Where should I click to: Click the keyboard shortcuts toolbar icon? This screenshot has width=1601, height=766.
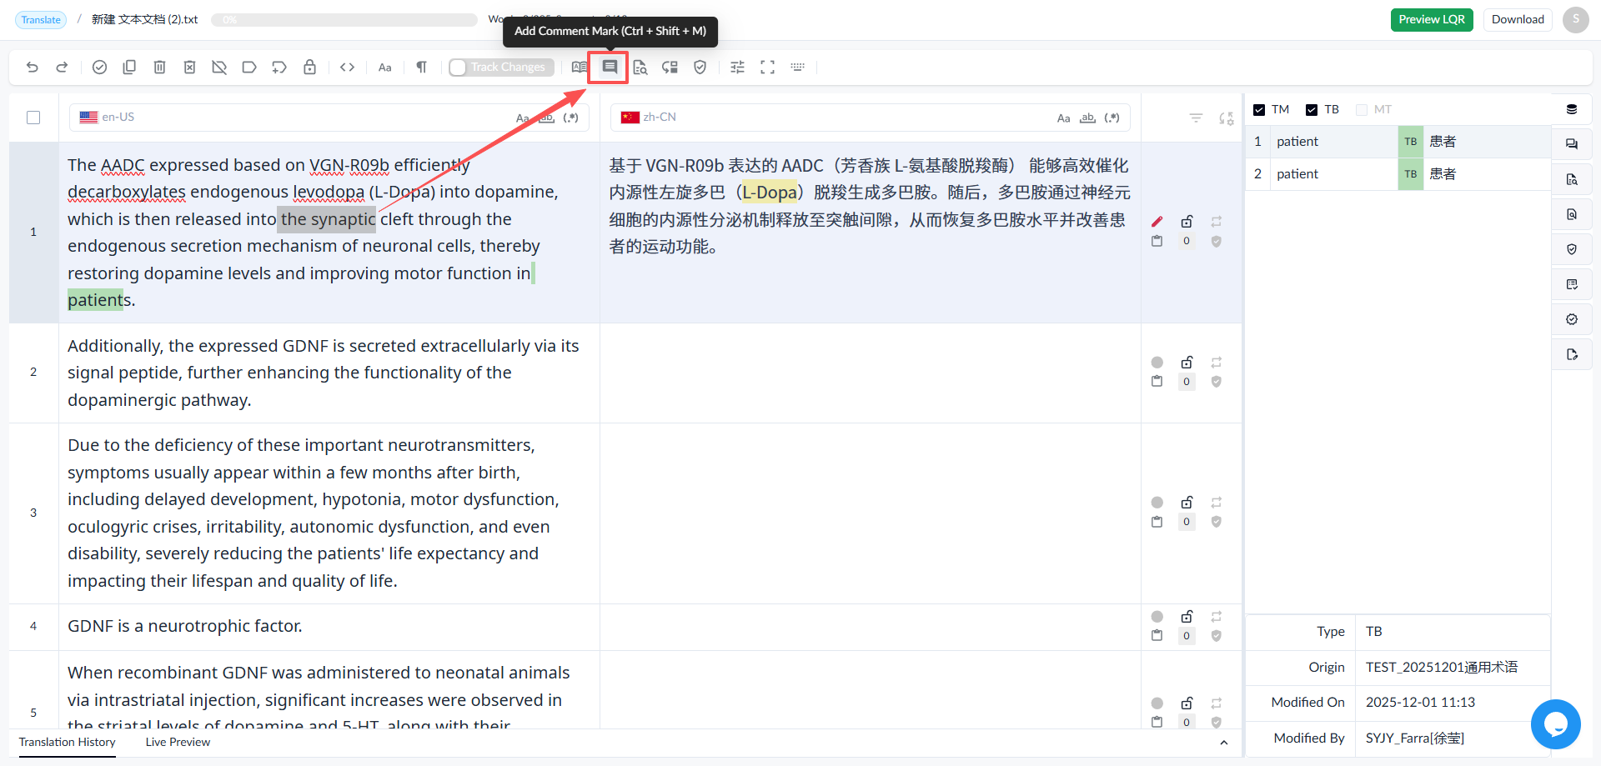point(797,67)
